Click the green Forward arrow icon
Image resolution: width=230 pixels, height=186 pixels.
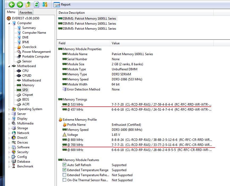pyautogui.click(x=20, y=5)
